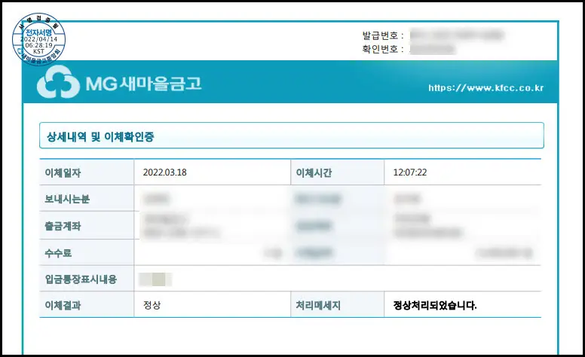585x357 pixels.
Task: Select the time value 12:07:22
Action: click(x=410, y=172)
